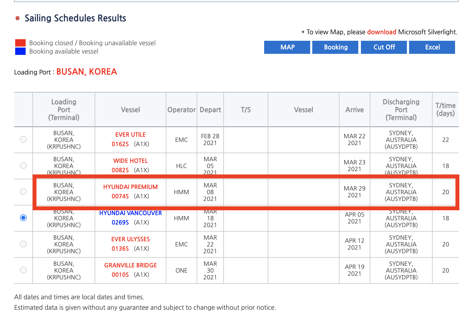Export results with the Excel button

tap(432, 47)
